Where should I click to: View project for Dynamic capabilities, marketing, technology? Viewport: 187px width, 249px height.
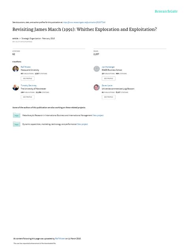[x=82, y=124]
